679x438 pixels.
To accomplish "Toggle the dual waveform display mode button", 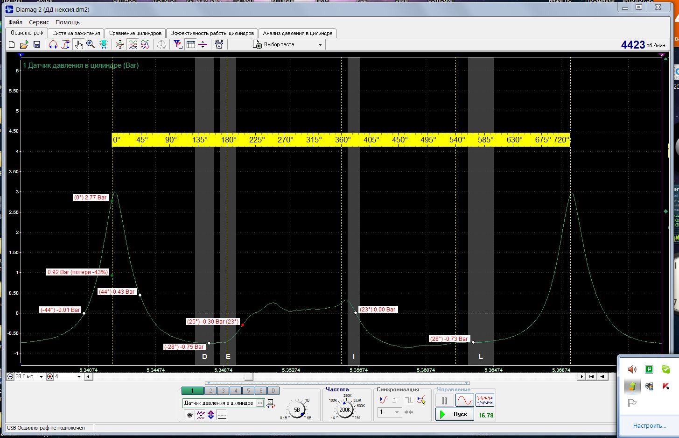I will 485,400.
